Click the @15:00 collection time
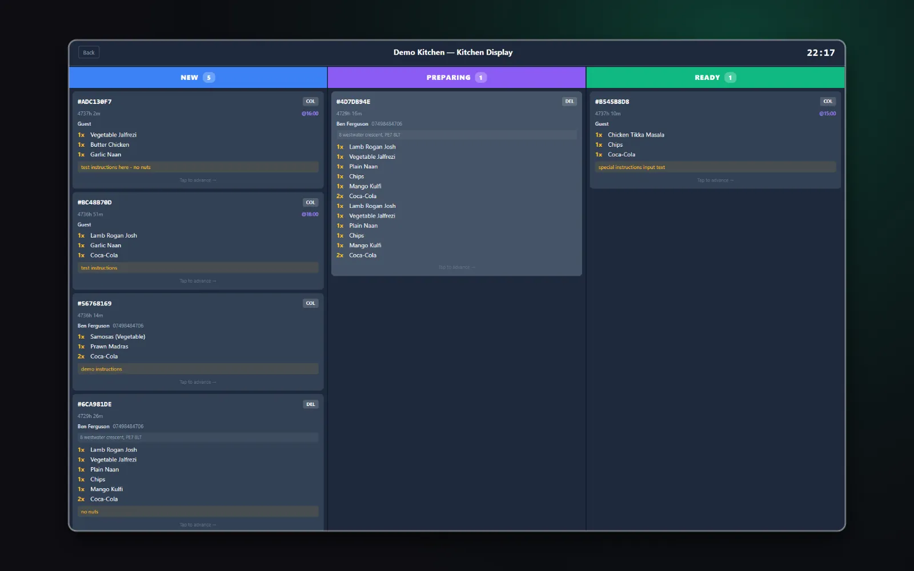This screenshot has height=571, width=914. (x=828, y=114)
